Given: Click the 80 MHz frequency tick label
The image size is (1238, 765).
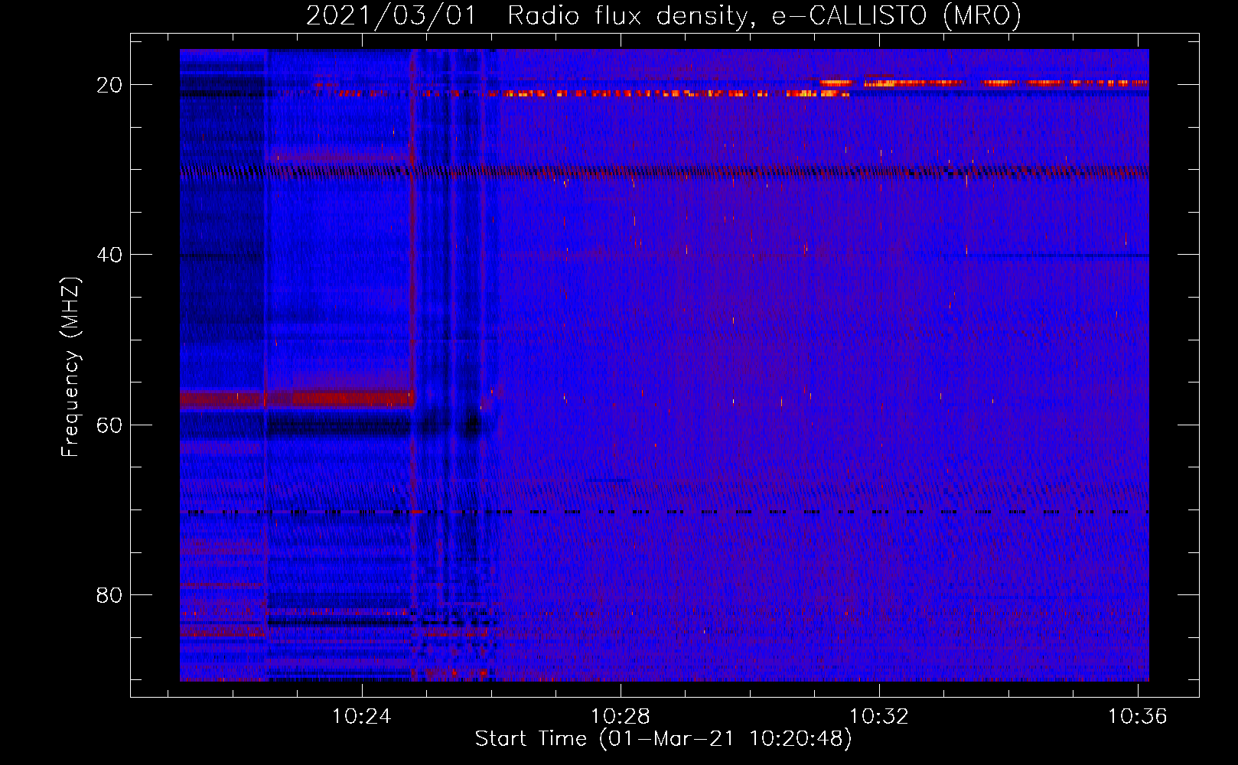Looking at the screenshot, I should click(109, 594).
